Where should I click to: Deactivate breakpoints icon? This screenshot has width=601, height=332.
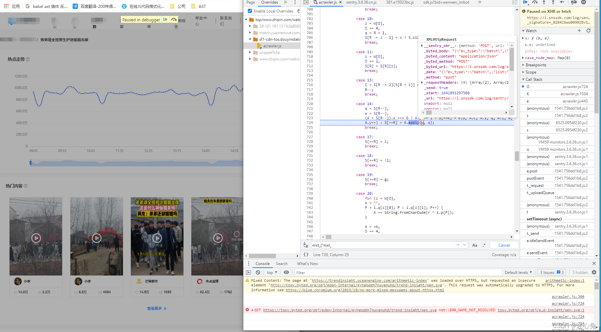coord(574,2)
